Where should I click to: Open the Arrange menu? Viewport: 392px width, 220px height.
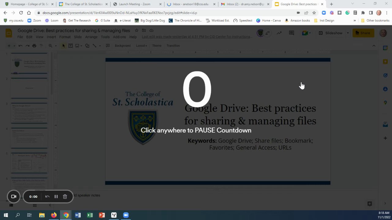91,37
